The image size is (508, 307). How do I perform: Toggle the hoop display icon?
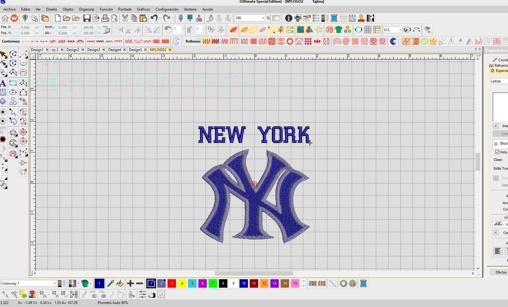coord(358,30)
